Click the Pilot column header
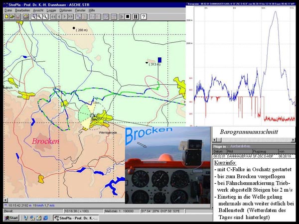Viewport: 299px width, 224px height. point(240,151)
